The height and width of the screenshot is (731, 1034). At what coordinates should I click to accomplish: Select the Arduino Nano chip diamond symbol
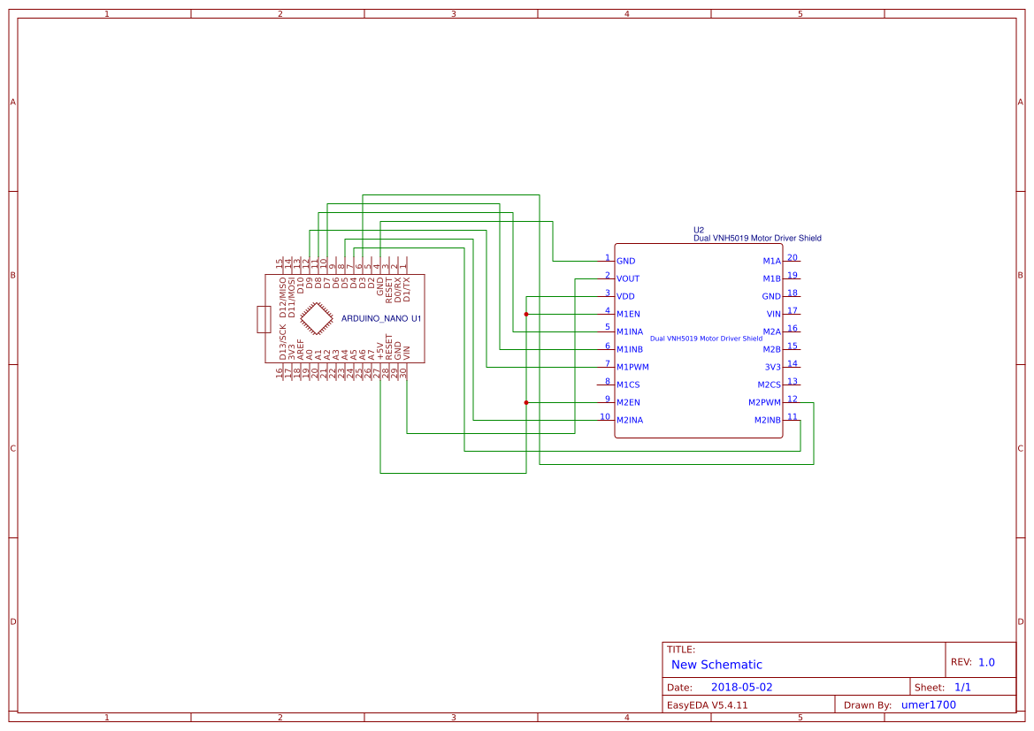(x=317, y=318)
